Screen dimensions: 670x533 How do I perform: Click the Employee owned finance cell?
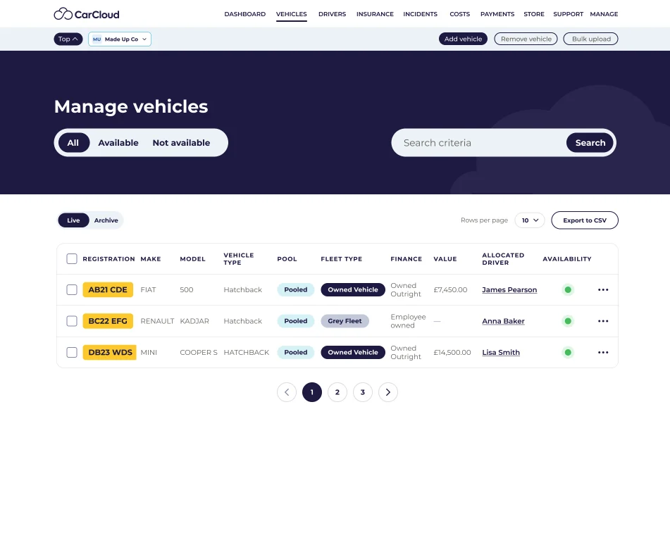(x=408, y=321)
